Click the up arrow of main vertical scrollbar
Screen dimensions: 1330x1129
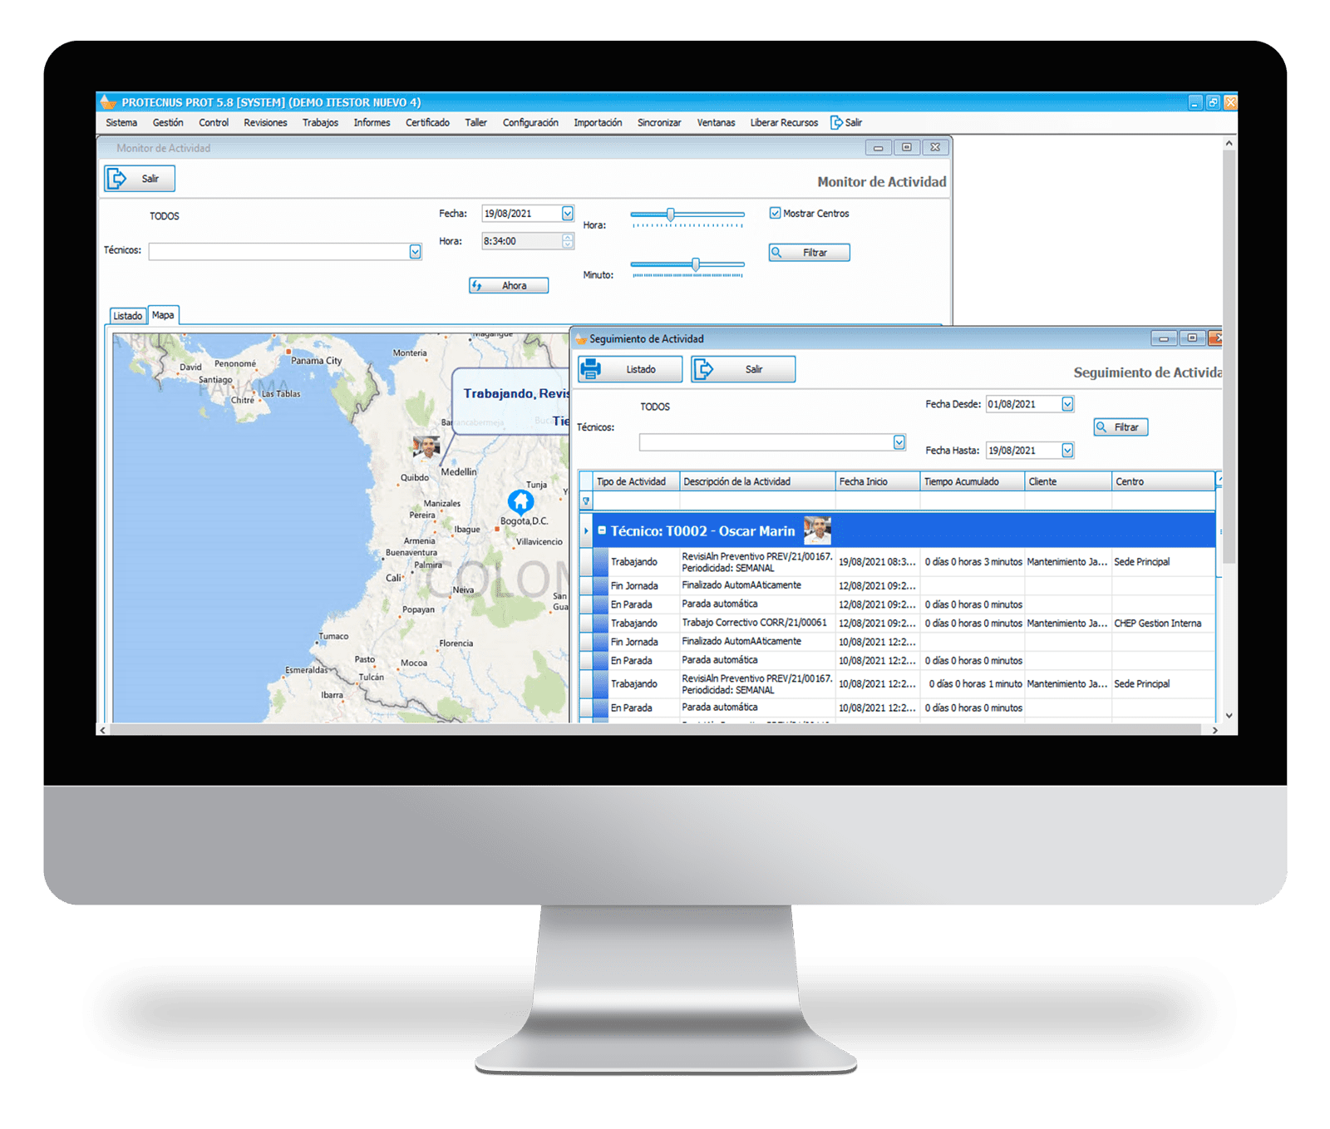[x=1229, y=144]
